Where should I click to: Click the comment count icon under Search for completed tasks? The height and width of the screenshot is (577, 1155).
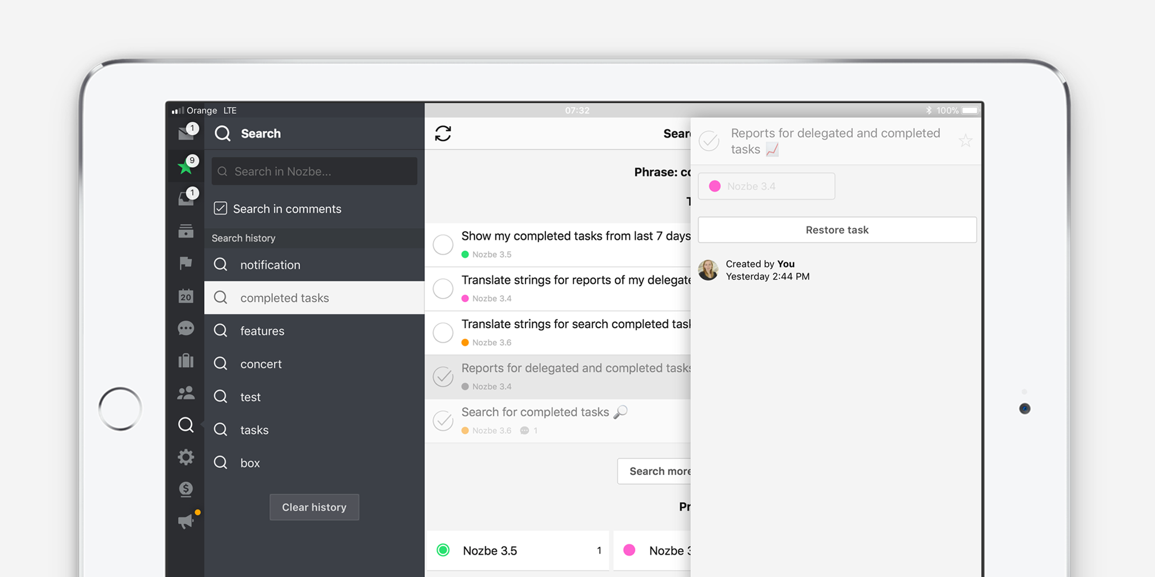coord(524,430)
